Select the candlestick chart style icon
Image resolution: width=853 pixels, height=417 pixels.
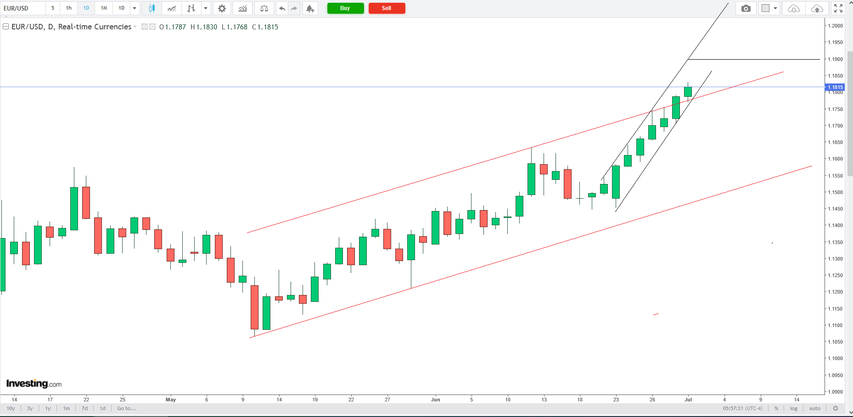(x=152, y=8)
